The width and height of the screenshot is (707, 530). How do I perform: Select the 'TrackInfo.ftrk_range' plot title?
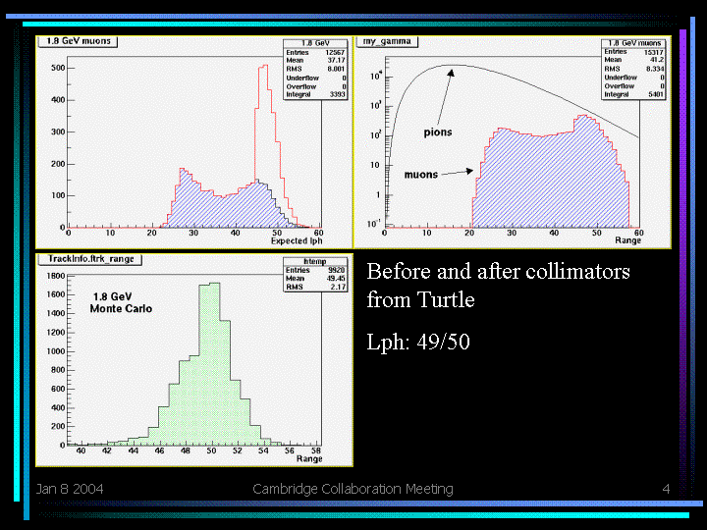coord(90,259)
